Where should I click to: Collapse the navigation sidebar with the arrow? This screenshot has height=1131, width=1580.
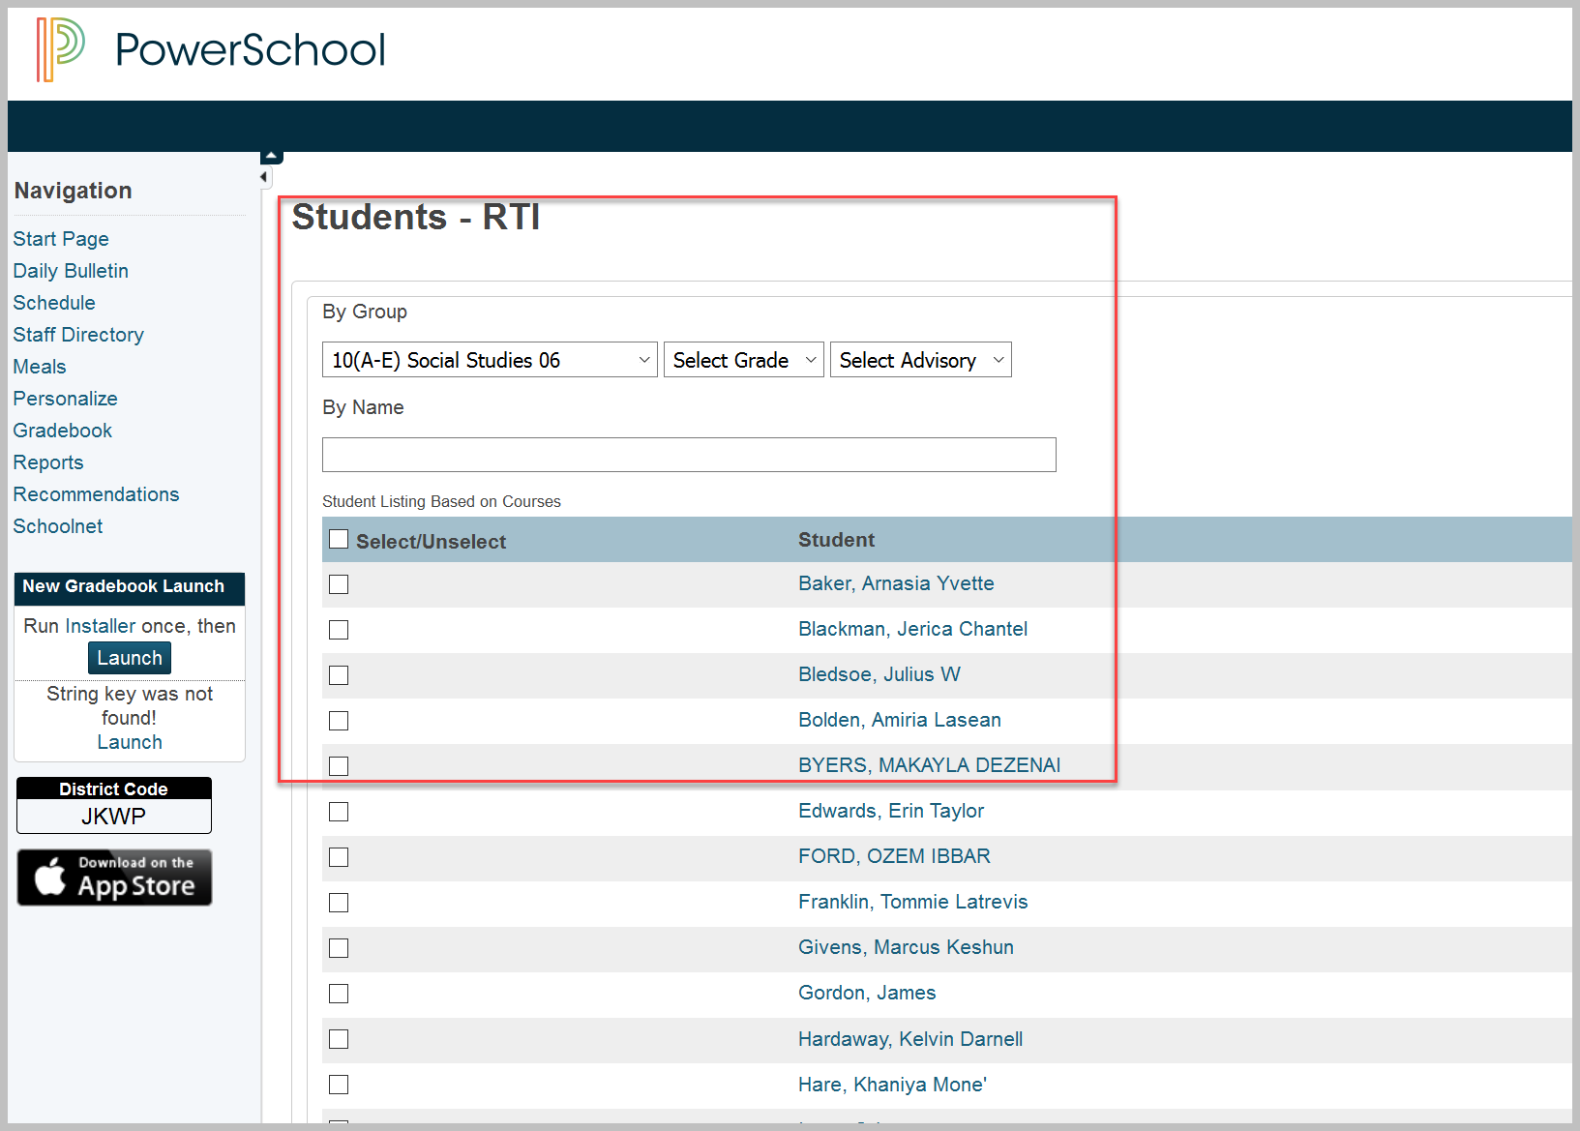click(x=263, y=176)
